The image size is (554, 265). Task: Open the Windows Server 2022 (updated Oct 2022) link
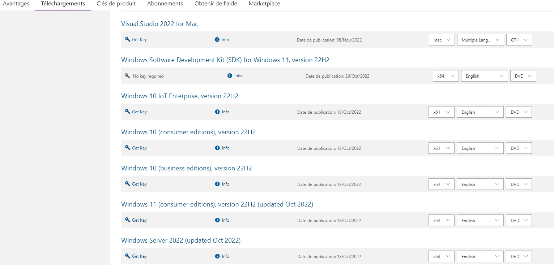[x=181, y=240]
